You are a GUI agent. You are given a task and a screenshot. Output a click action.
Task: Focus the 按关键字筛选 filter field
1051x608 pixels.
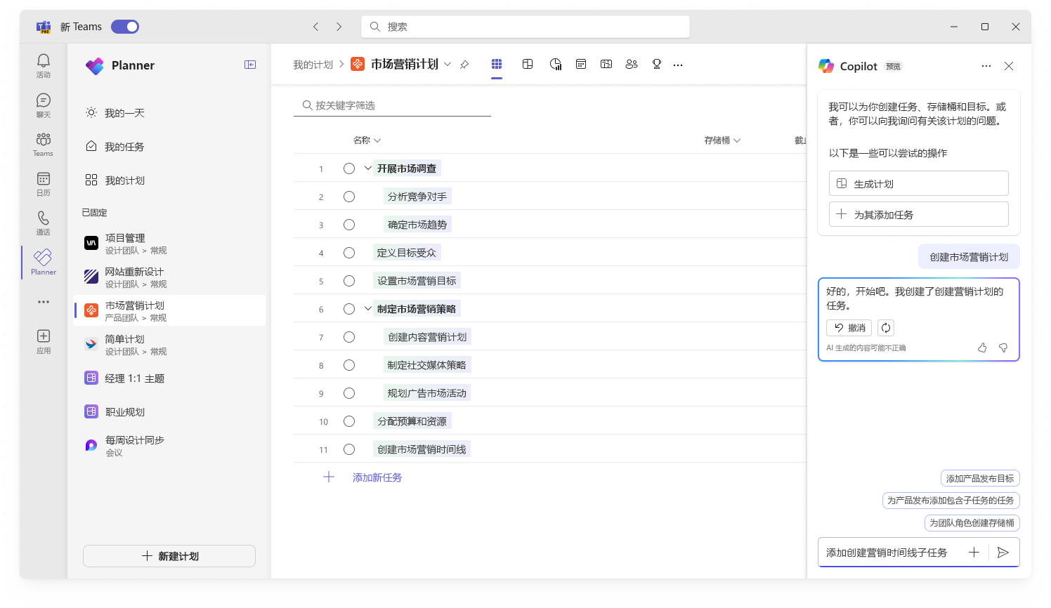pyautogui.click(x=392, y=105)
